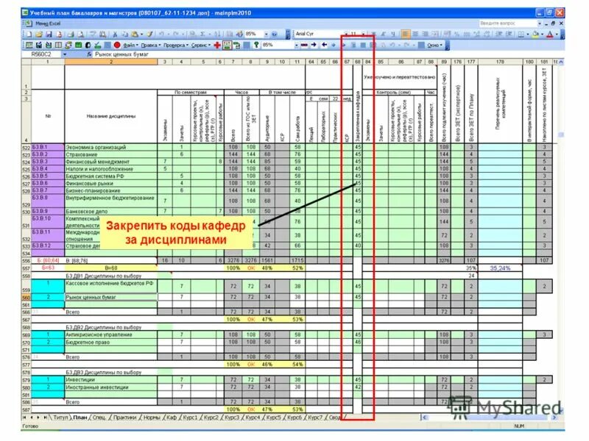The image size is (589, 441).
Task: Switch to the Каф sheet tab
Action: pyautogui.click(x=172, y=417)
